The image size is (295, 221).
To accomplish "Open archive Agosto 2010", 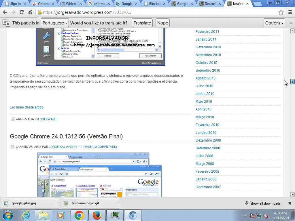I will click(205, 78).
